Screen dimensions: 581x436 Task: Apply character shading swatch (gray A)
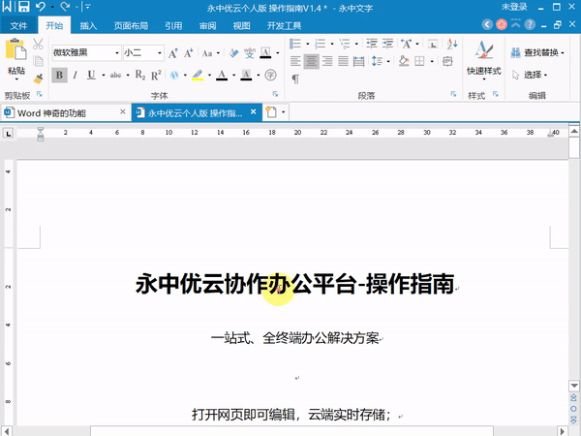246,76
